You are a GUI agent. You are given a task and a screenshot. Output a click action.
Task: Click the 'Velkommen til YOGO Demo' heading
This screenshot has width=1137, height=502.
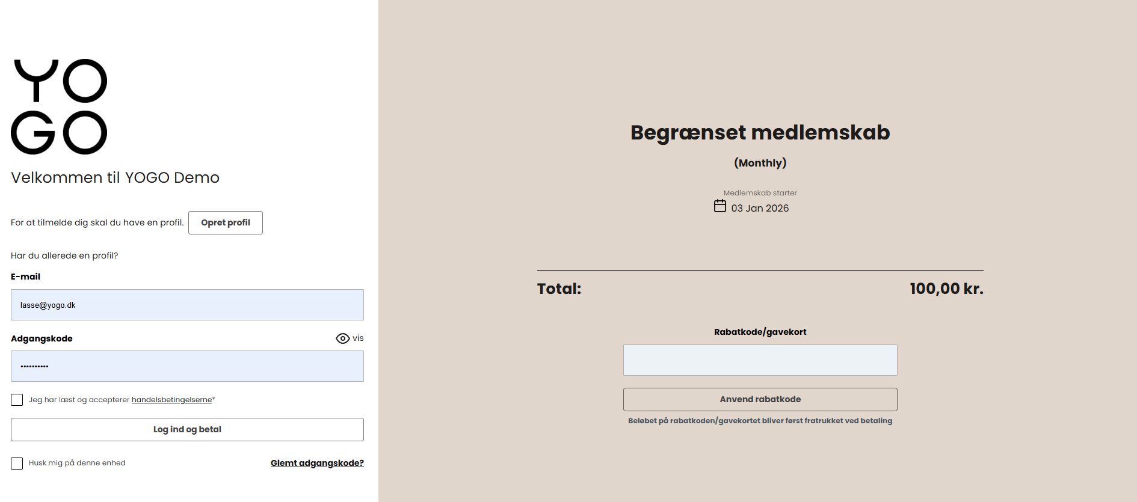[x=115, y=177]
